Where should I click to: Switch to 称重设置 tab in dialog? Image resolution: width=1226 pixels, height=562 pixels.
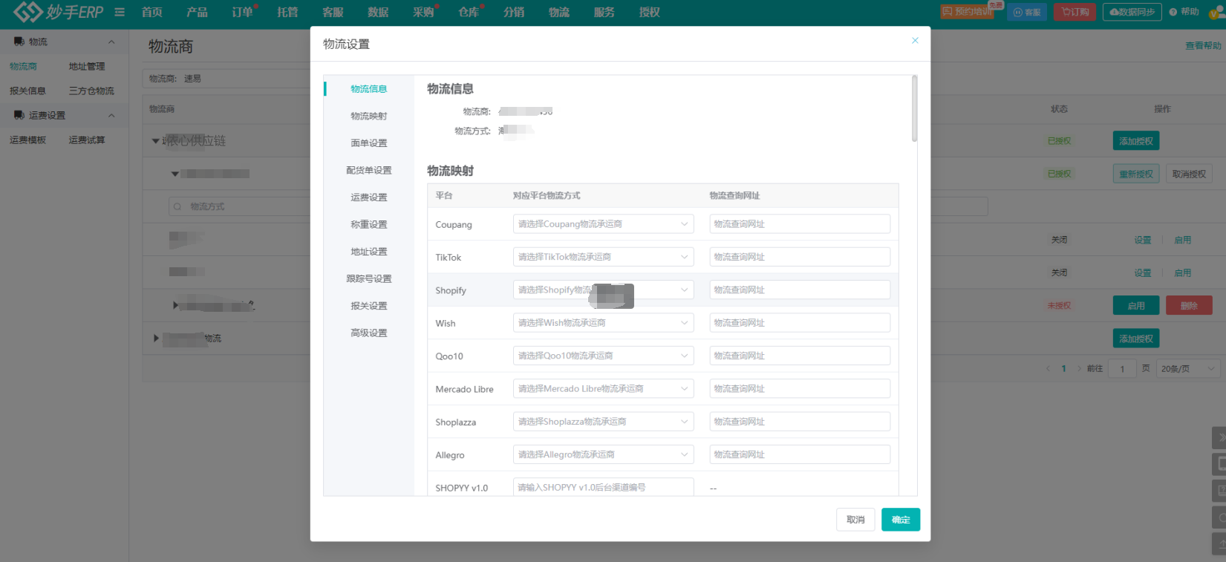[x=369, y=224]
